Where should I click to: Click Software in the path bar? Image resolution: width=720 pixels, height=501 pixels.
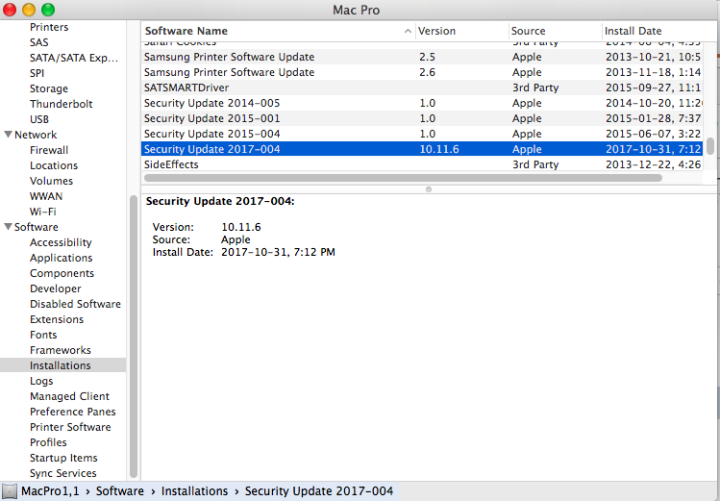[x=120, y=490]
